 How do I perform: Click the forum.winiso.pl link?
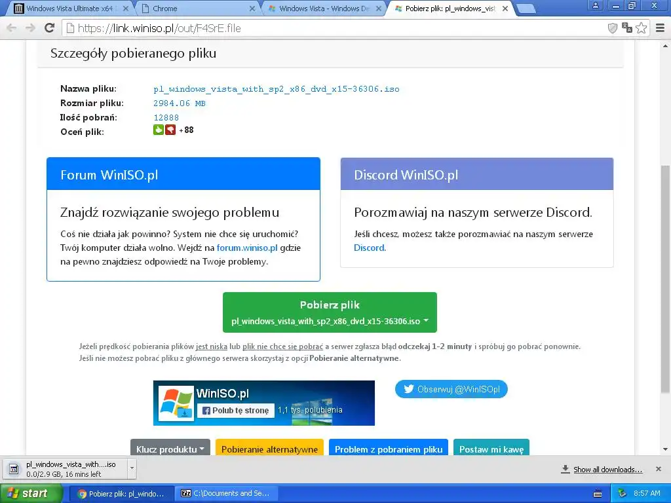(x=247, y=248)
